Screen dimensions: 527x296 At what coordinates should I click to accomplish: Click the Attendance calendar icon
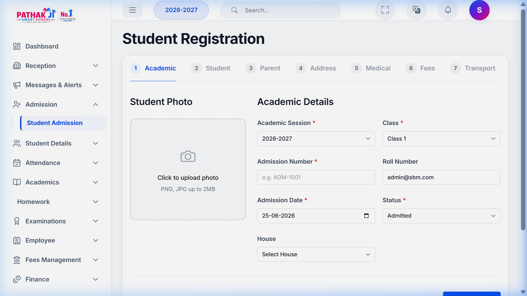[17, 163]
